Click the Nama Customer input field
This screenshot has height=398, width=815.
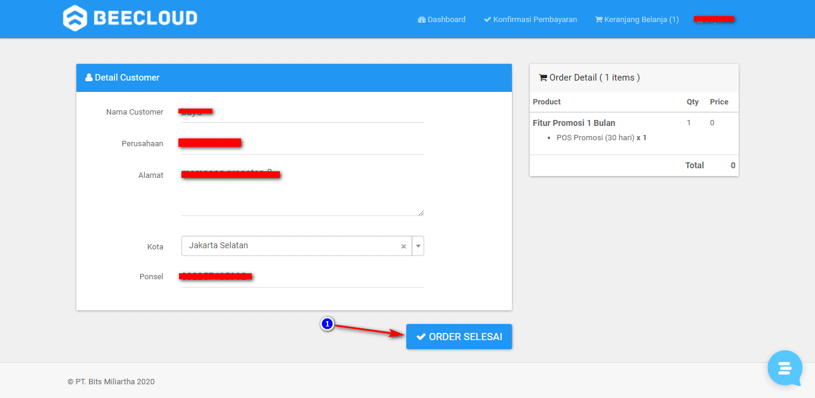[x=302, y=112]
